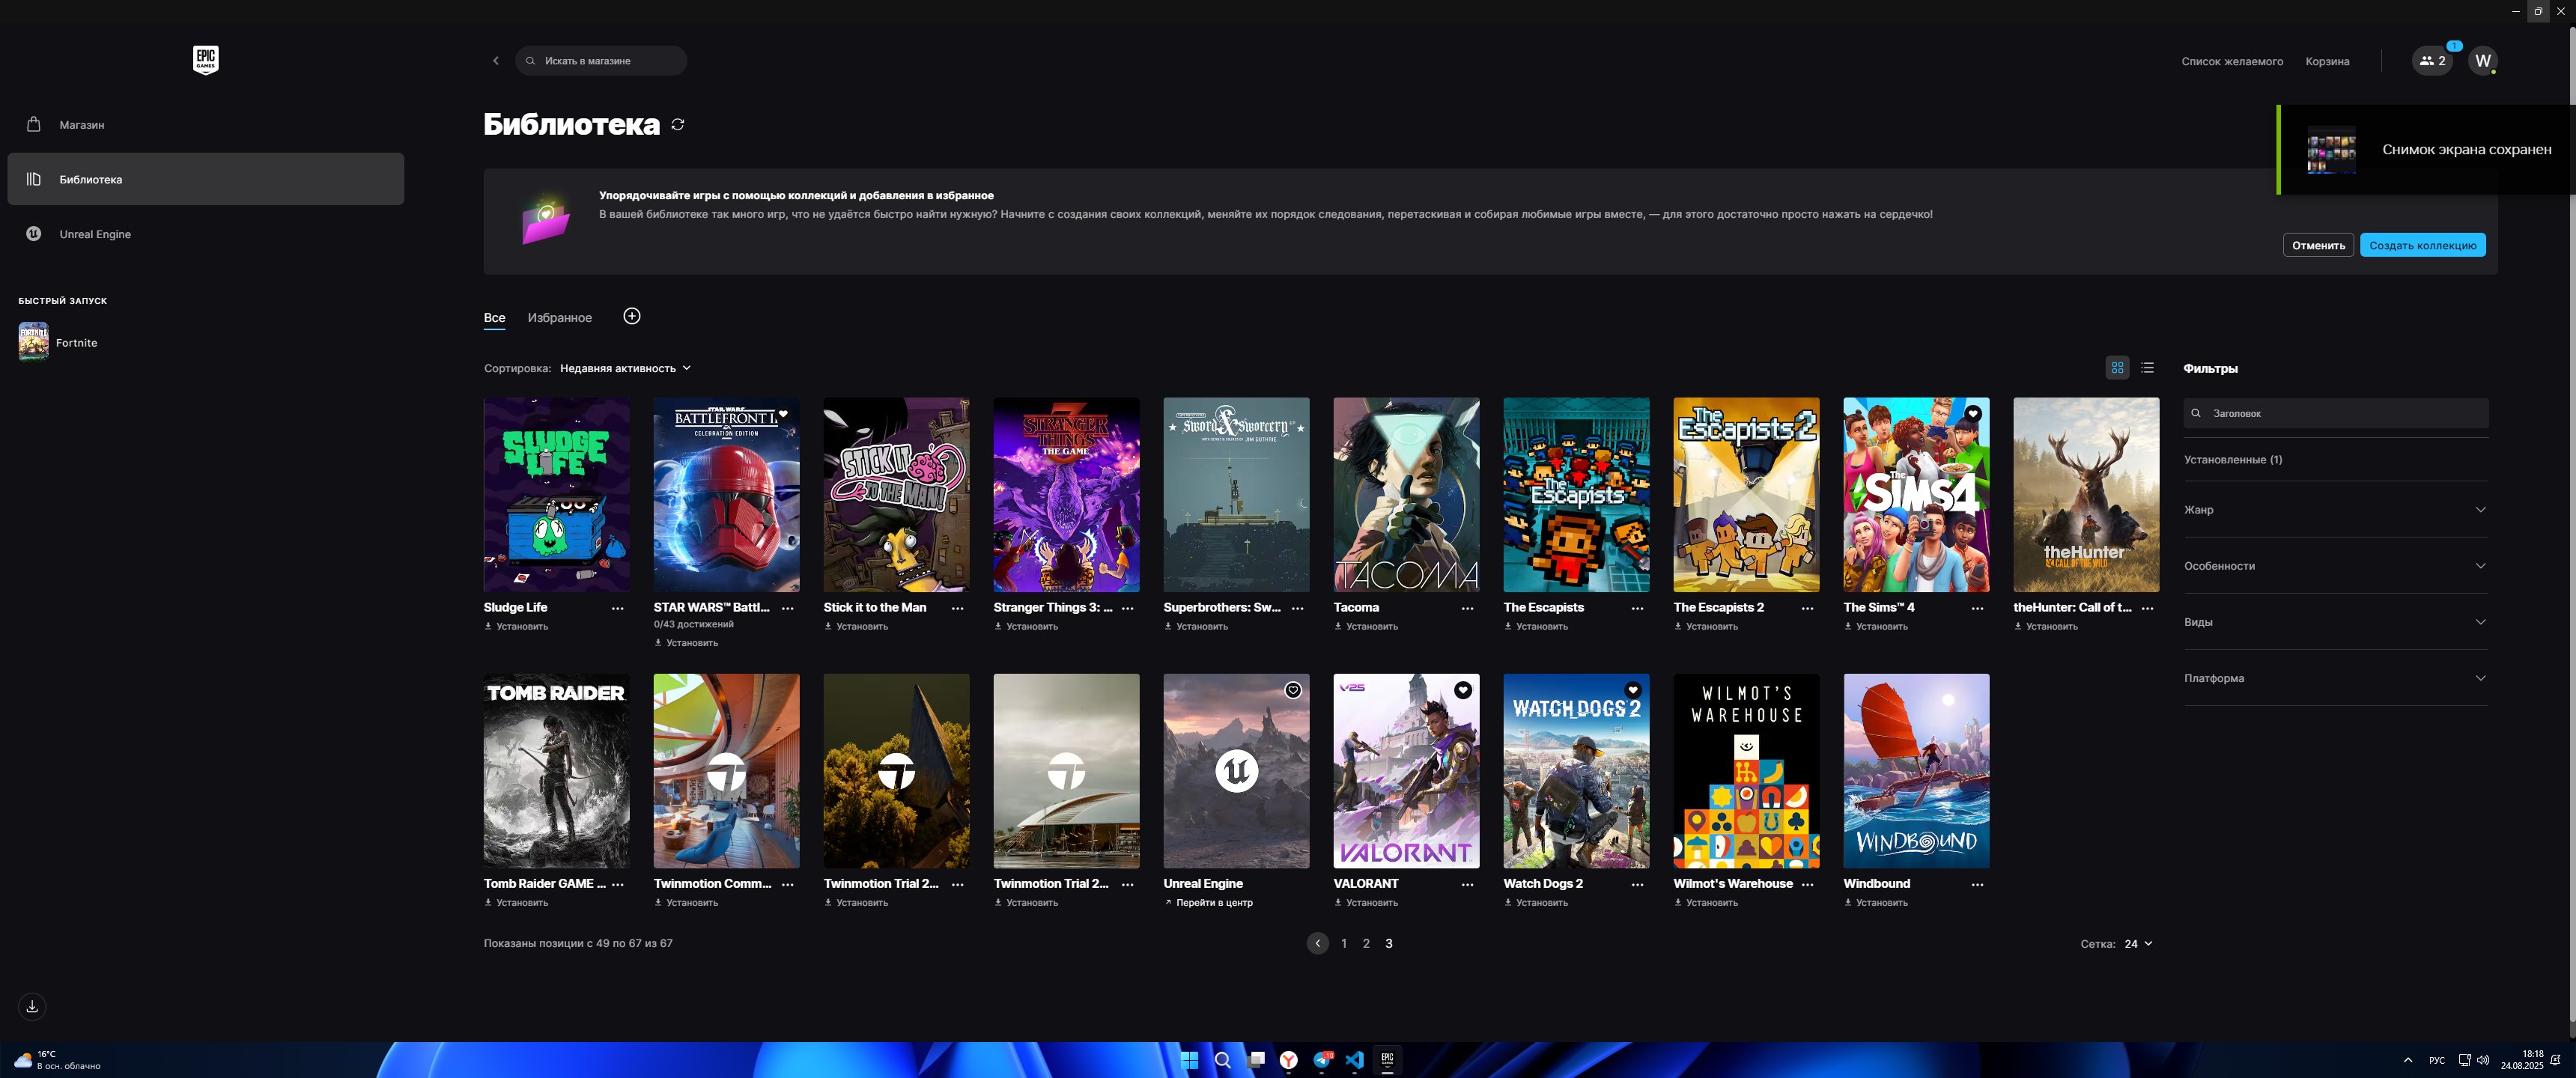Select Библиотека in the sidebar
2576x1078 pixels.
206,179
